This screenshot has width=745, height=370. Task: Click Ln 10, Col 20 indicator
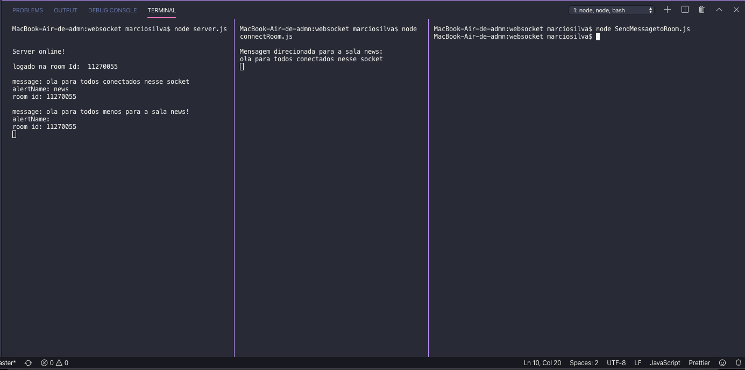pyautogui.click(x=542, y=363)
